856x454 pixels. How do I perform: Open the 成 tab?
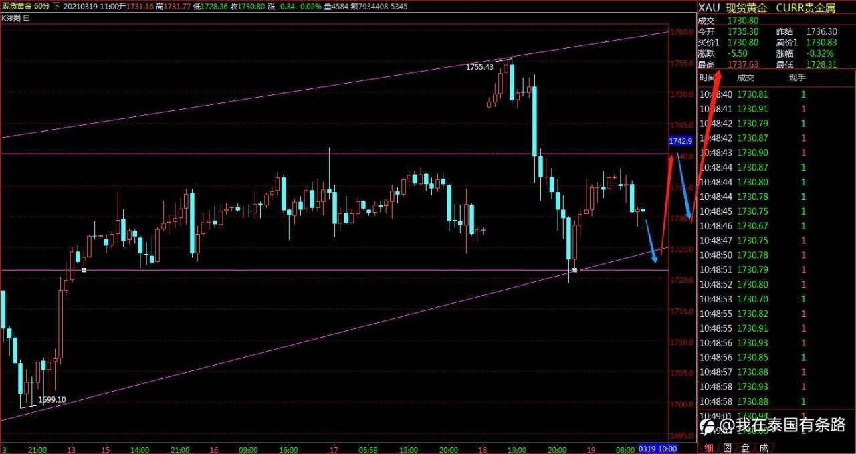pyautogui.click(x=763, y=447)
